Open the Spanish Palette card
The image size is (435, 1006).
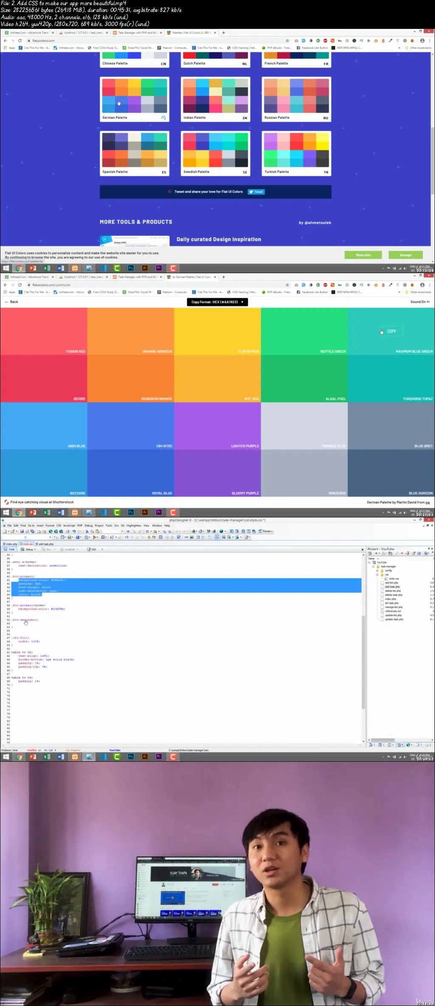tap(135, 153)
